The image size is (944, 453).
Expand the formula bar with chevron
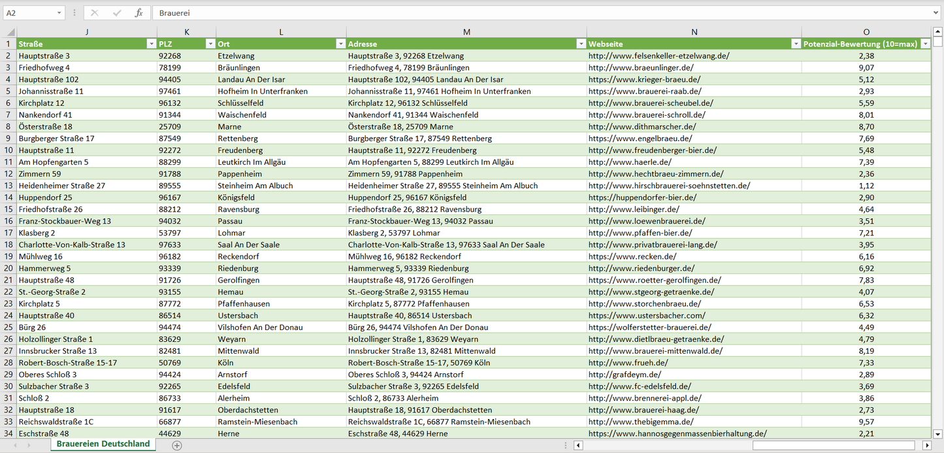936,13
